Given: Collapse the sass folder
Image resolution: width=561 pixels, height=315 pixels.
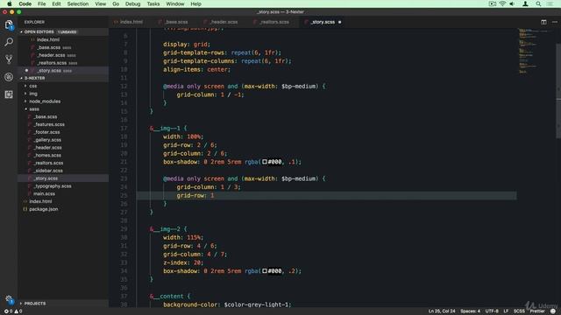Looking at the screenshot, I should [34, 108].
